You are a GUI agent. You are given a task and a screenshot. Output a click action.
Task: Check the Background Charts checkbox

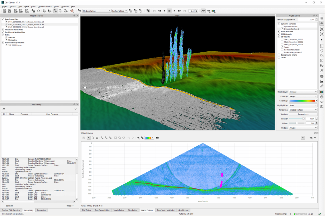tap(279, 55)
